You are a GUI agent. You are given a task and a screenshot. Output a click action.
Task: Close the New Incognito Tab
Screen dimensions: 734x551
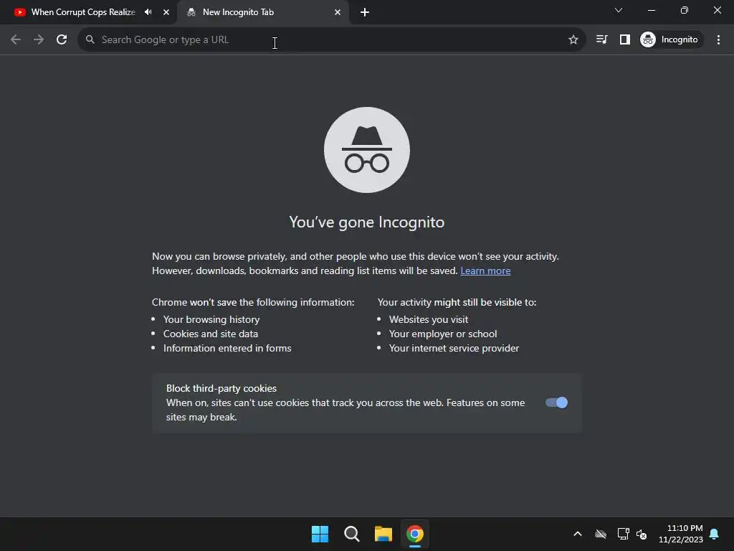(x=338, y=12)
